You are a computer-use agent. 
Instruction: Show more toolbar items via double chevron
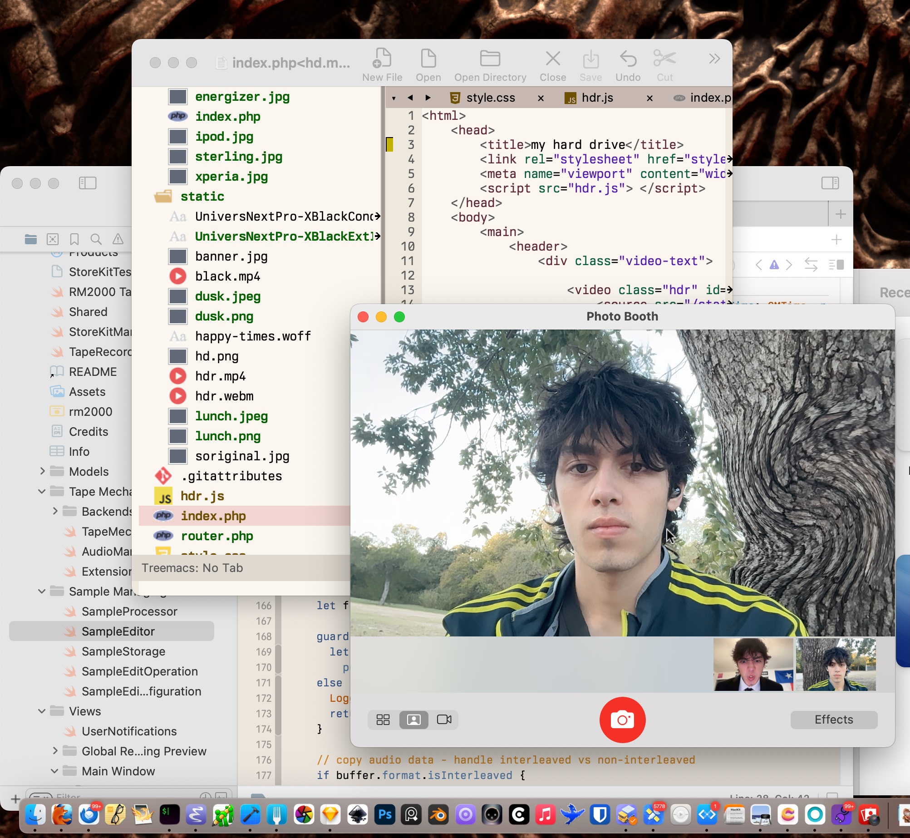(714, 59)
